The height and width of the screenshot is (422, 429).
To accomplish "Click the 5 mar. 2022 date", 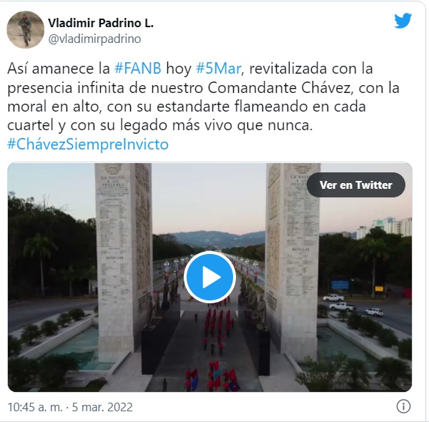I will 102,407.
